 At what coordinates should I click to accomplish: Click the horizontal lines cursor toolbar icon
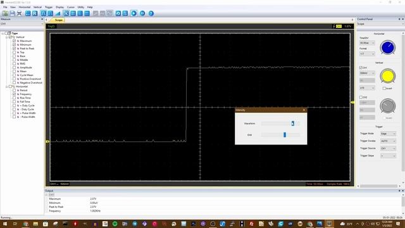pos(87,13)
